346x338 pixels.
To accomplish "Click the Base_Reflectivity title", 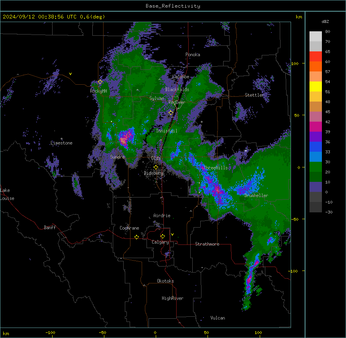I will pyautogui.click(x=173, y=6).
